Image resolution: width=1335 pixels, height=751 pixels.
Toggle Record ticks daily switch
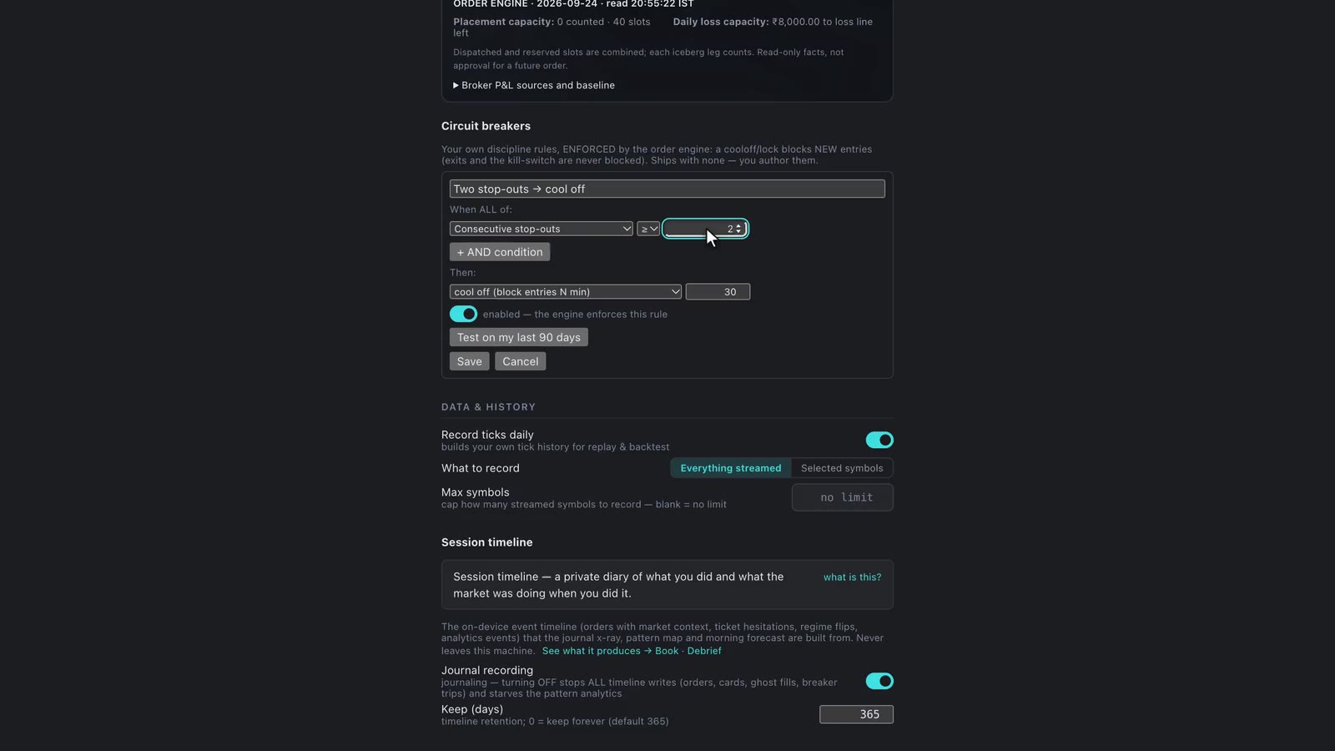879,440
